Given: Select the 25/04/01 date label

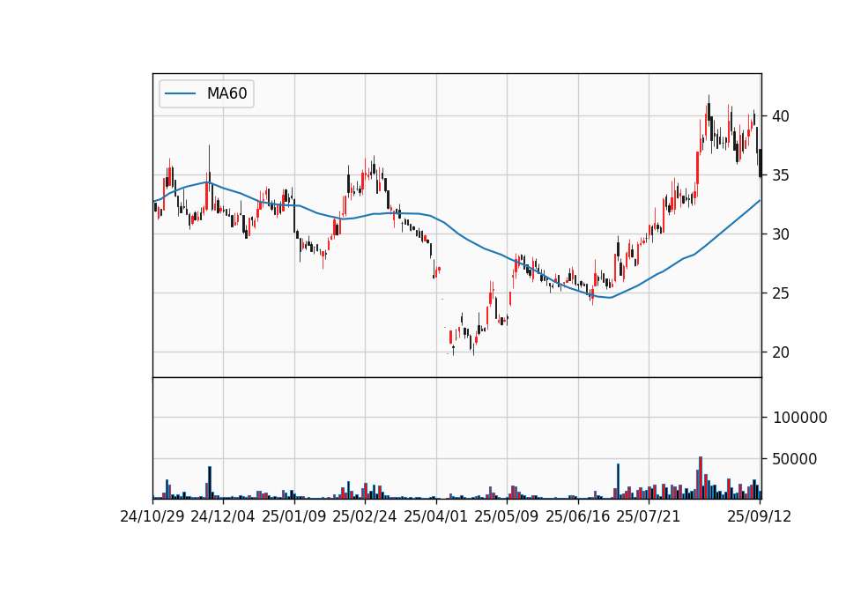Looking at the screenshot, I should [x=436, y=516].
